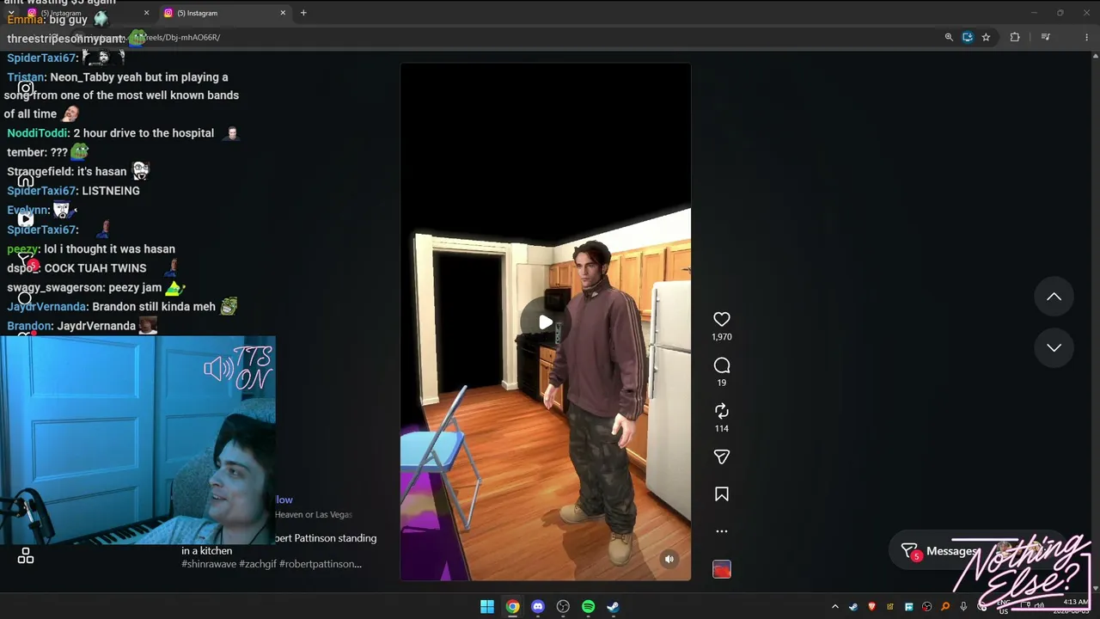The image size is (1100, 619).
Task: Go to Home in the Instagram sidebar
Action: tap(26, 181)
